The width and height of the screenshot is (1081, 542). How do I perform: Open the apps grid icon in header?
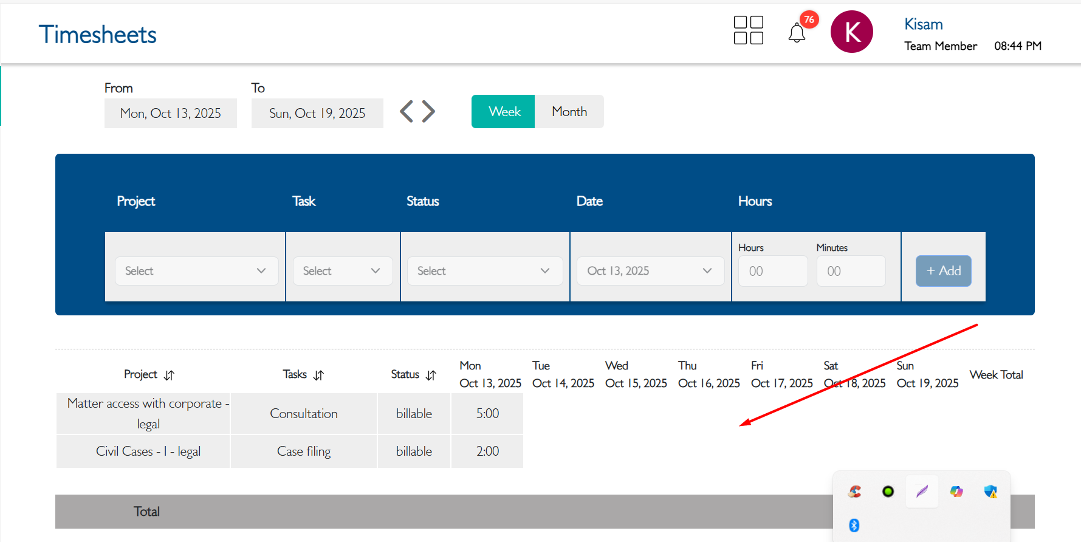coord(748,30)
